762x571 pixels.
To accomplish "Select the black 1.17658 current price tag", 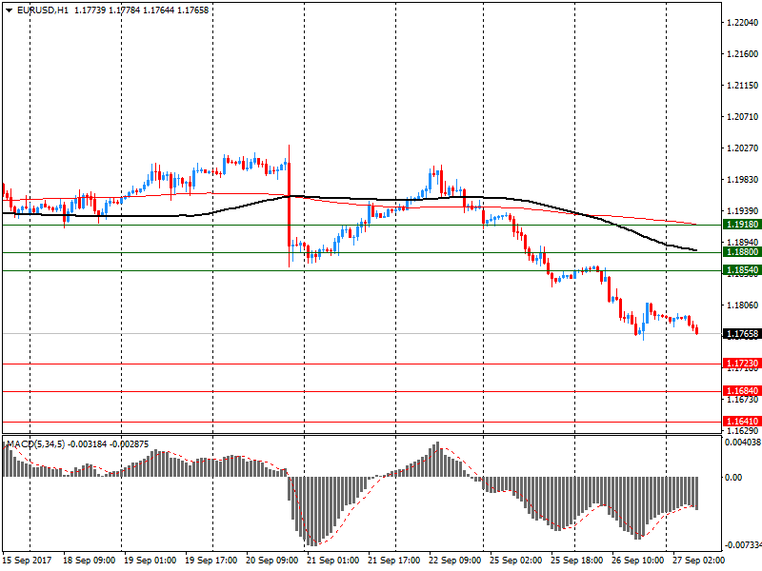I will pyautogui.click(x=742, y=334).
